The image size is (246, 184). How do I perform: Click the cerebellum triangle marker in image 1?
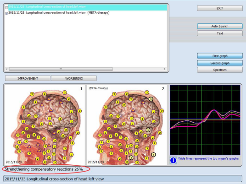click(54, 133)
